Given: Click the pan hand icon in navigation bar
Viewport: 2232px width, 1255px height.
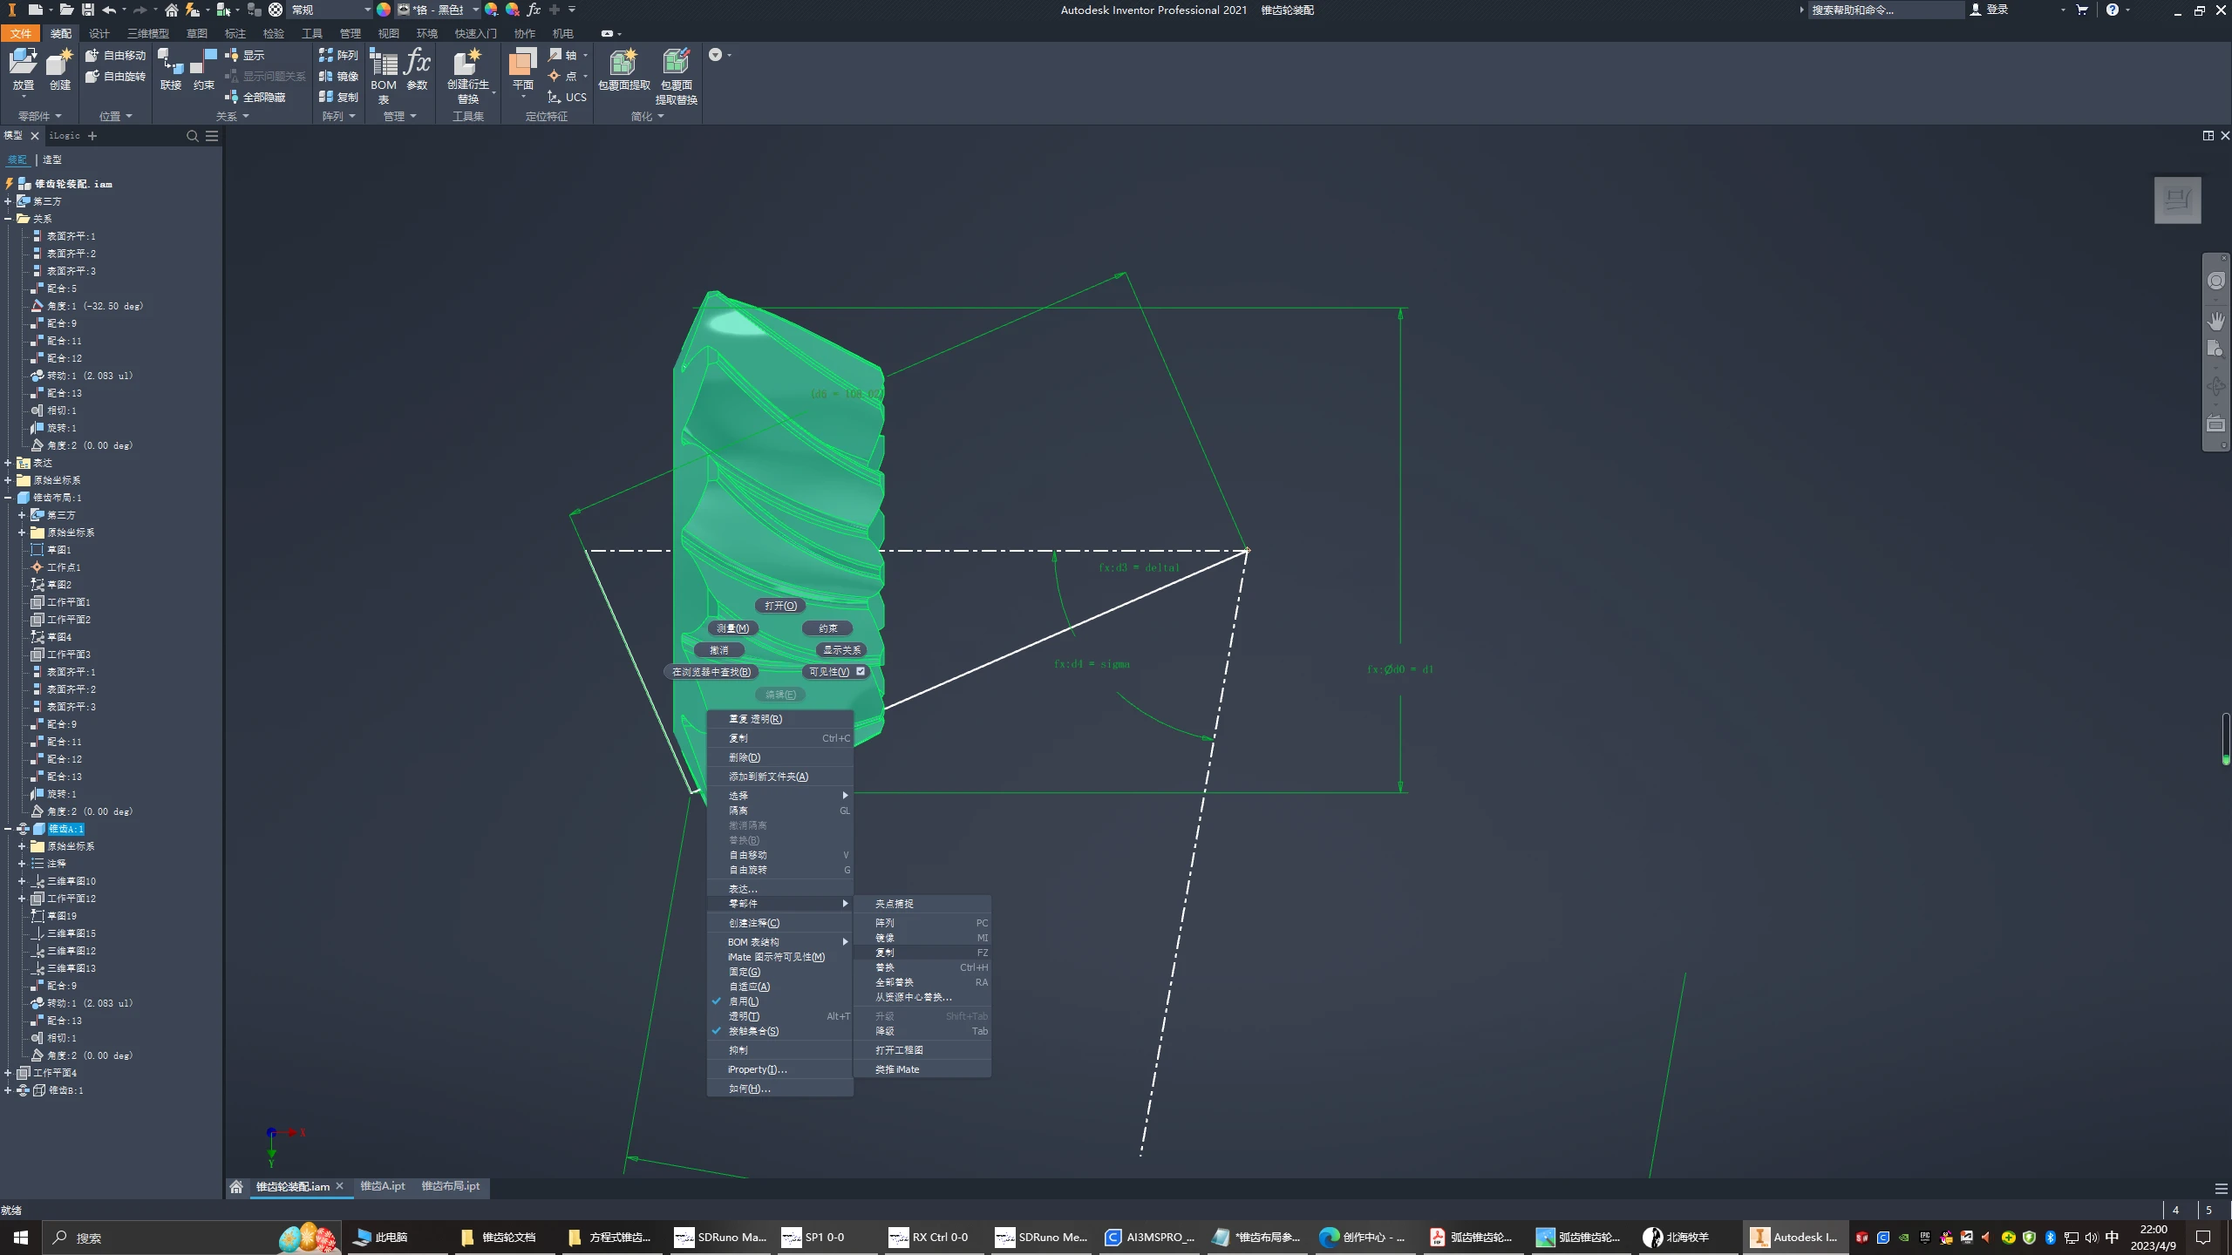Looking at the screenshot, I should point(2215,321).
